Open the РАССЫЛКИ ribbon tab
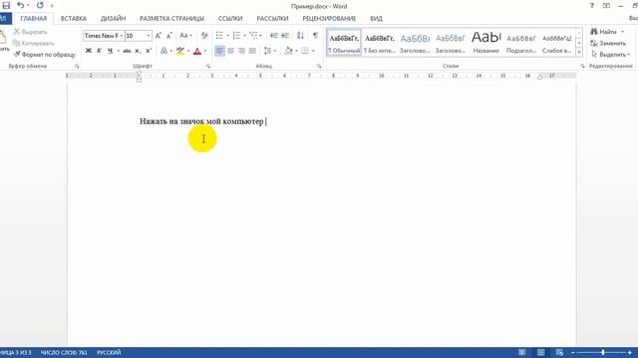The width and height of the screenshot is (638, 358). tap(272, 19)
